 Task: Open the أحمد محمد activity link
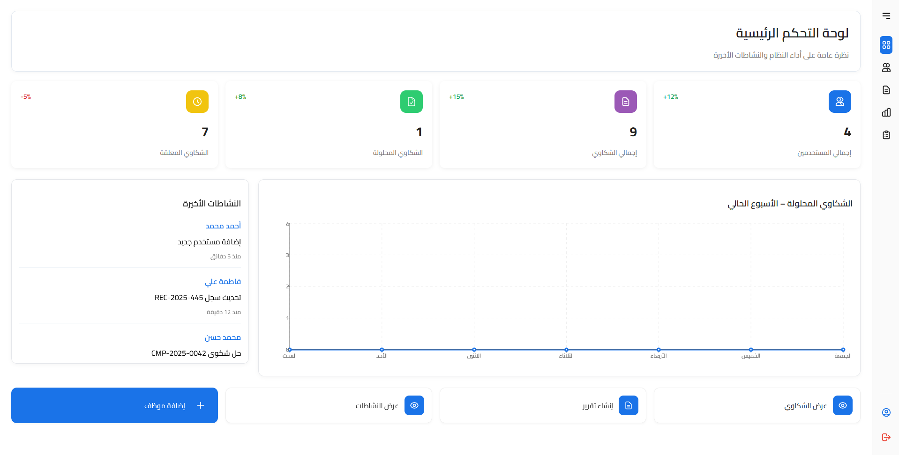(x=223, y=226)
